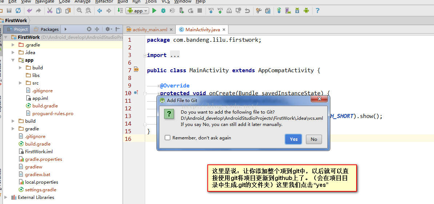Open the Project panel settings gear
The image size is (434, 204).
click(x=108, y=29)
